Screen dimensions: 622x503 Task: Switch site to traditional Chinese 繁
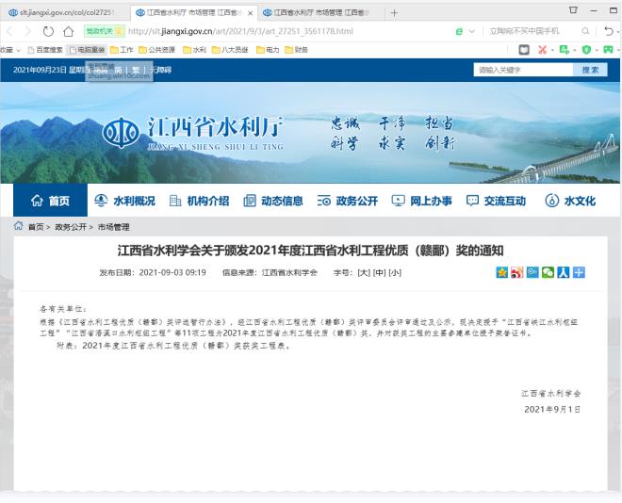coord(136,70)
